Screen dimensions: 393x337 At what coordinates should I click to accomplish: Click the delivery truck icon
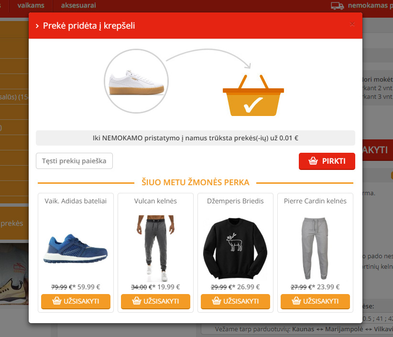tap(337, 6)
